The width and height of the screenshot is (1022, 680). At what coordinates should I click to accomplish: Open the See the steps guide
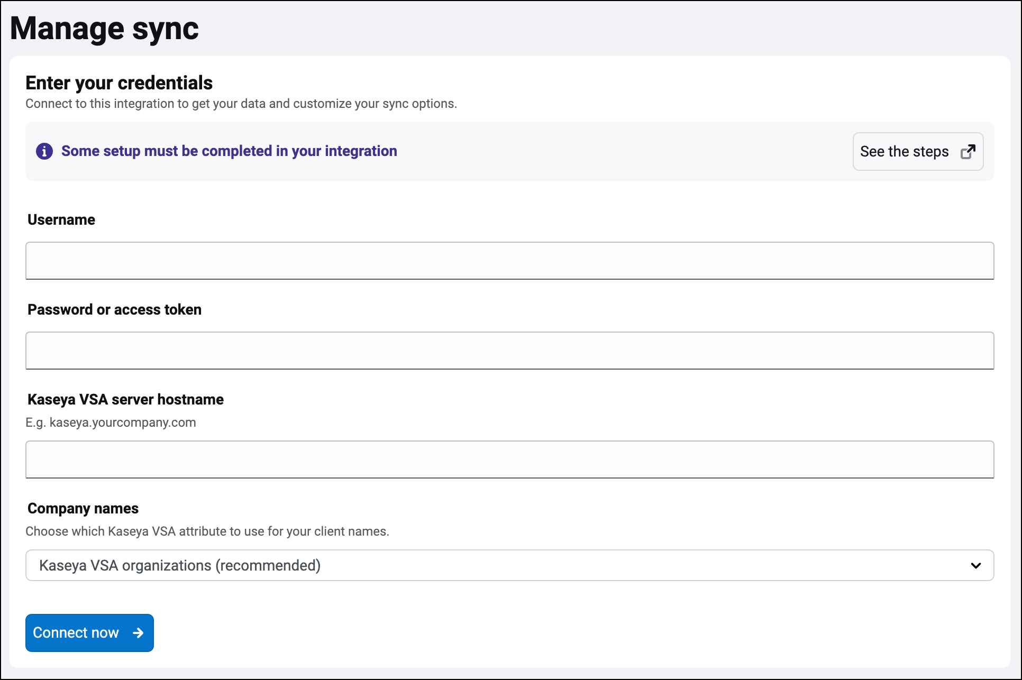[x=918, y=151]
